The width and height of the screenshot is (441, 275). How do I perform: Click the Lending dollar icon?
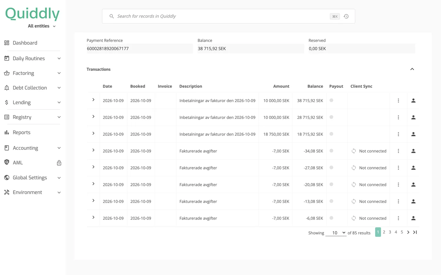tap(7, 102)
